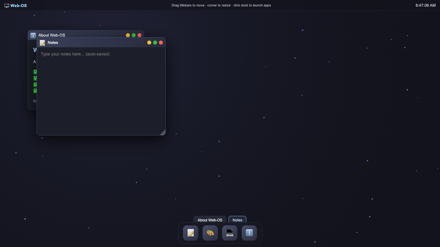Maximize the Notes window with green button
440x247 pixels.
155,43
